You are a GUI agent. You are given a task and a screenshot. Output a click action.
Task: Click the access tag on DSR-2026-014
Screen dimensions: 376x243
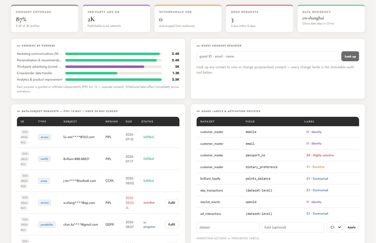(x=44, y=203)
